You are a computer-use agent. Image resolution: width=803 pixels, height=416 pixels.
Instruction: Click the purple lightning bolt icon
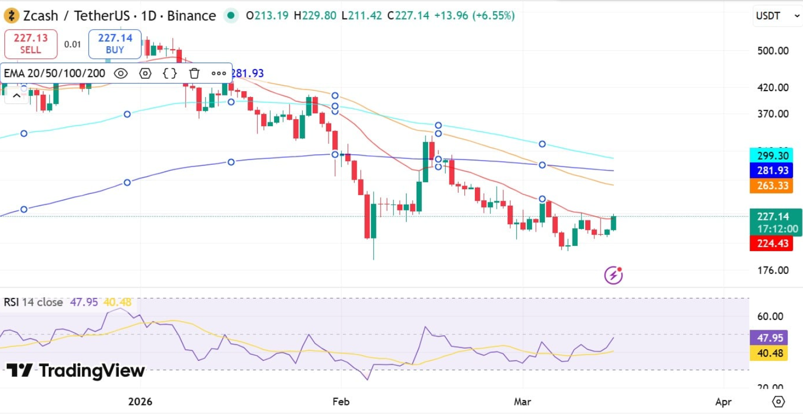pyautogui.click(x=613, y=275)
